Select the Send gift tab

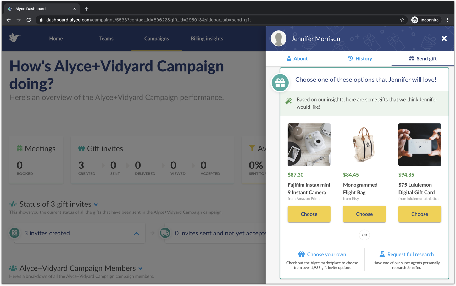[423, 58]
